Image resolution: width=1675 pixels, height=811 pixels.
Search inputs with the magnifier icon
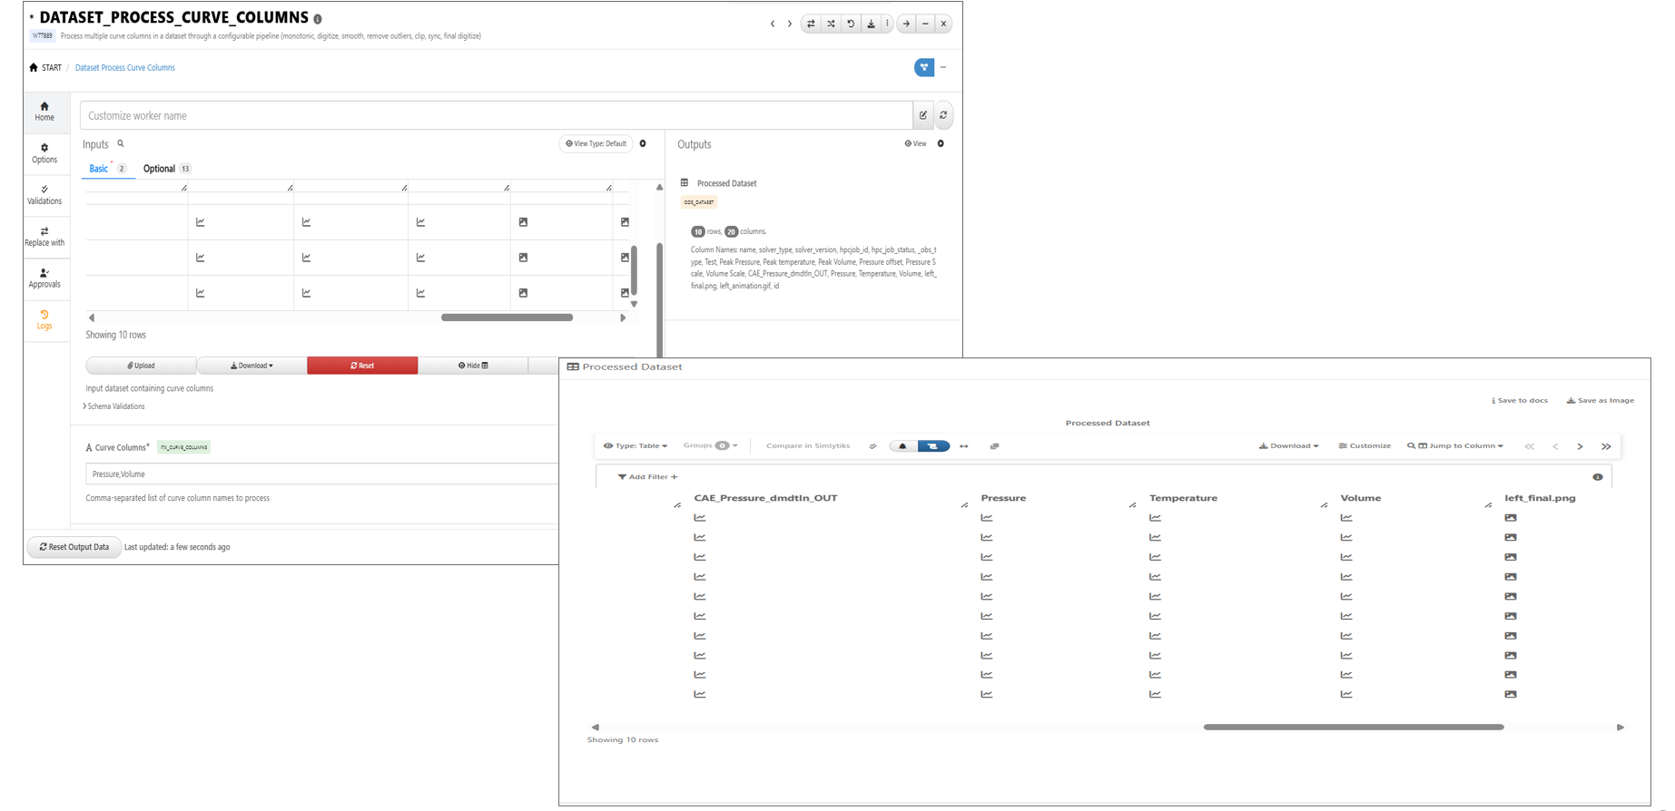(x=121, y=143)
